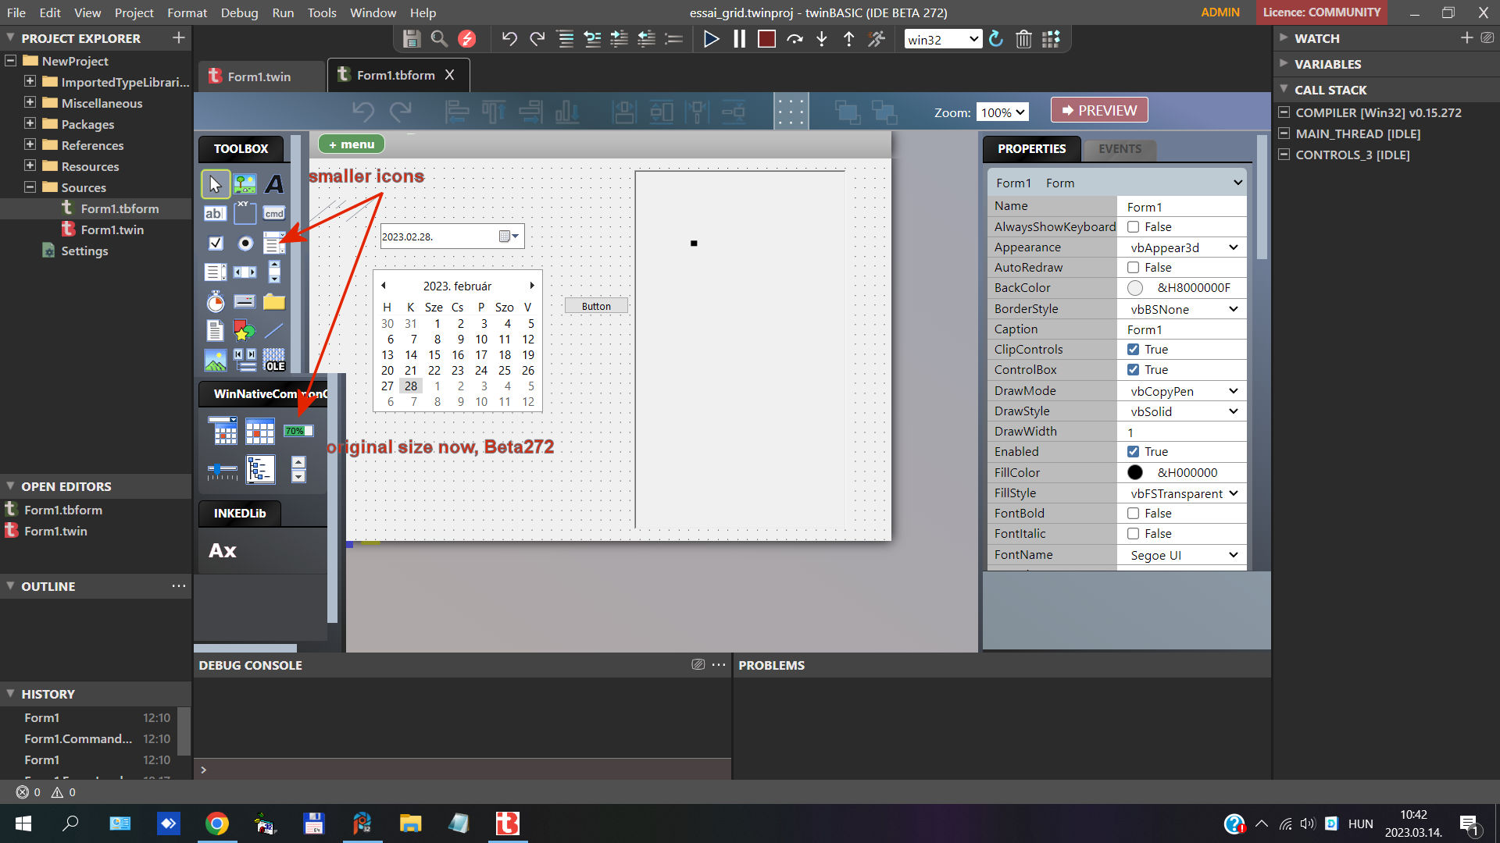
Task: Enable the FontBold checkbox
Action: click(1133, 514)
